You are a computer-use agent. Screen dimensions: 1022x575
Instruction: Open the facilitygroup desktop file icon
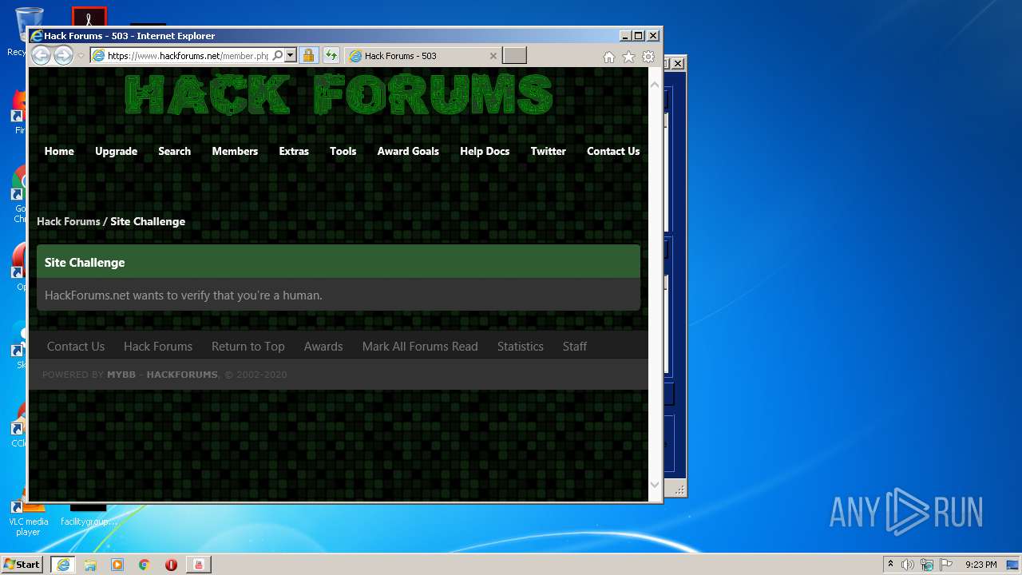pos(88,515)
